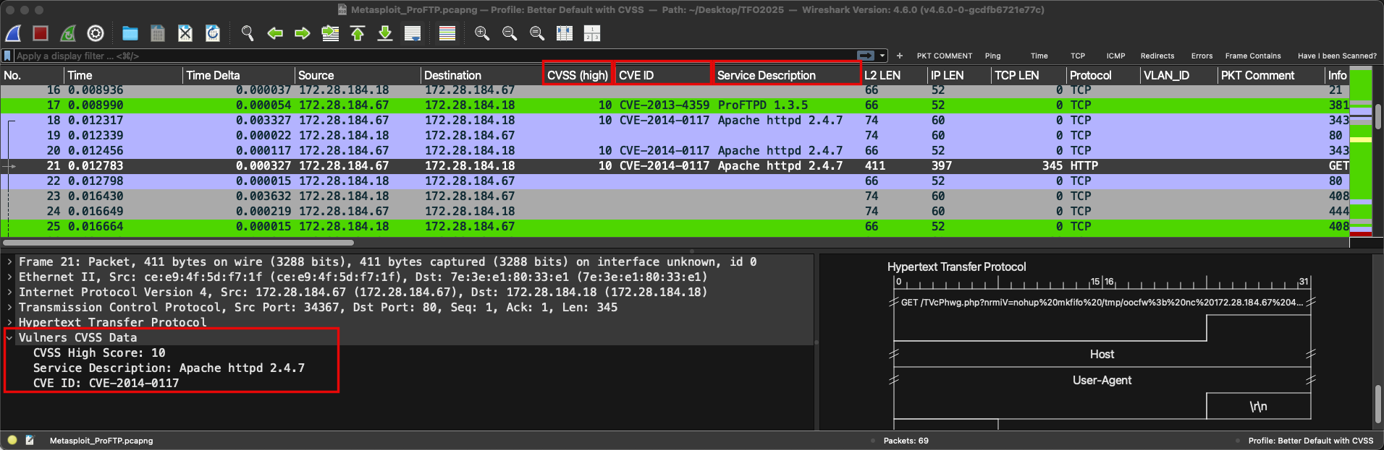This screenshot has height=450, width=1384.
Task: Sort by the CVSS (high) column
Action: coord(578,75)
